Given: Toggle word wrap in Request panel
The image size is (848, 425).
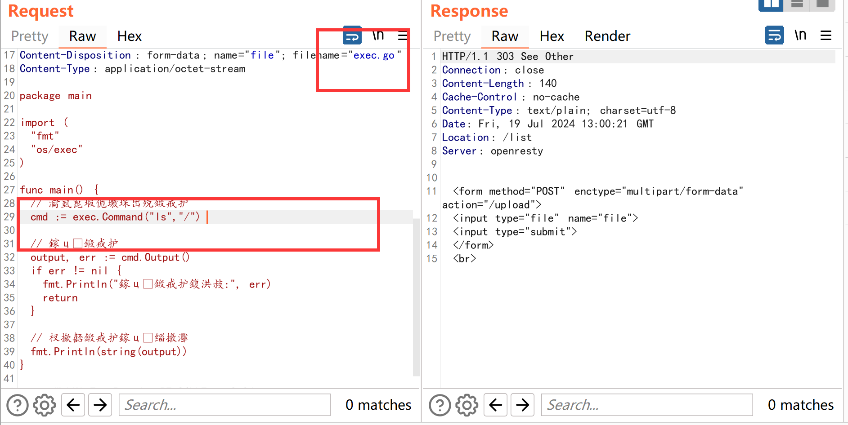Looking at the screenshot, I should (352, 35).
